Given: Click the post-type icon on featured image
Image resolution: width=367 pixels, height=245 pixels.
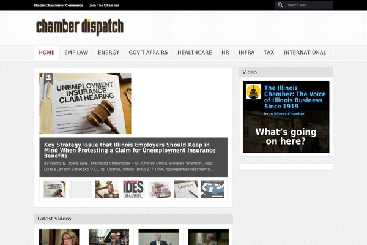Looking at the screenshot, I should [48, 77].
